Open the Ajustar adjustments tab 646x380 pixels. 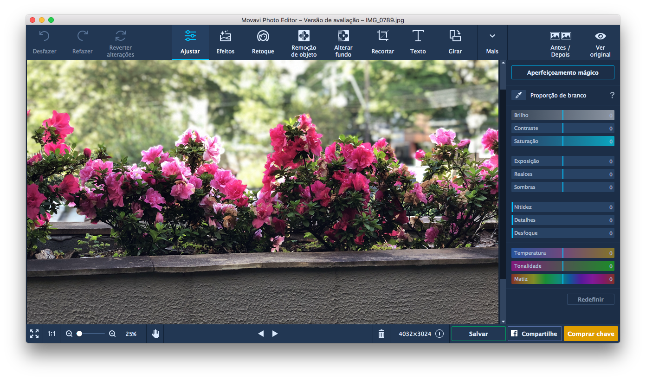pos(190,43)
